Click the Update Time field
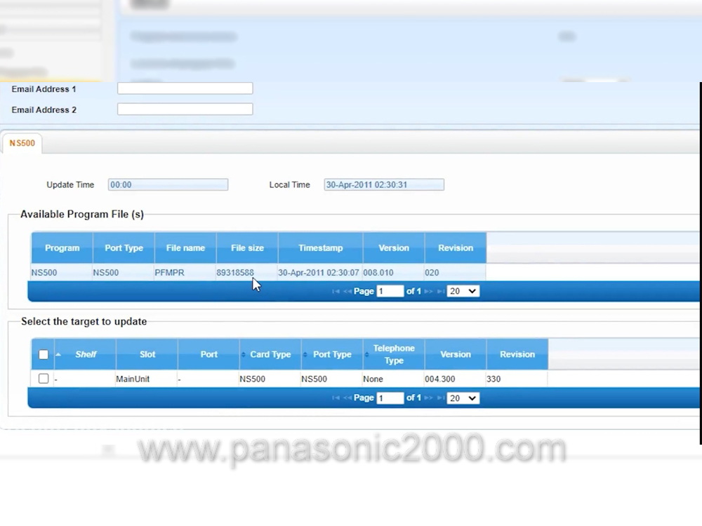 coord(168,185)
